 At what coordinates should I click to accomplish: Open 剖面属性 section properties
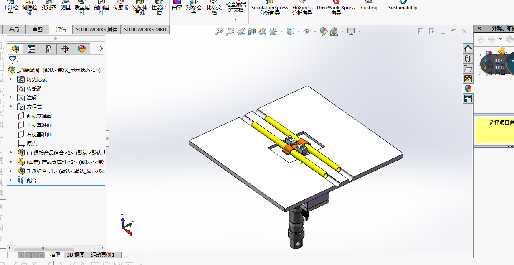click(x=101, y=7)
